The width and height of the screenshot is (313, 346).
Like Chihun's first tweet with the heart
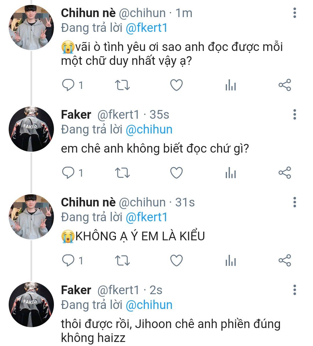176,85
